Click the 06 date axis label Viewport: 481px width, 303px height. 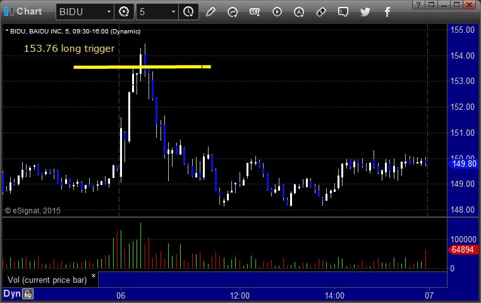[121, 295]
